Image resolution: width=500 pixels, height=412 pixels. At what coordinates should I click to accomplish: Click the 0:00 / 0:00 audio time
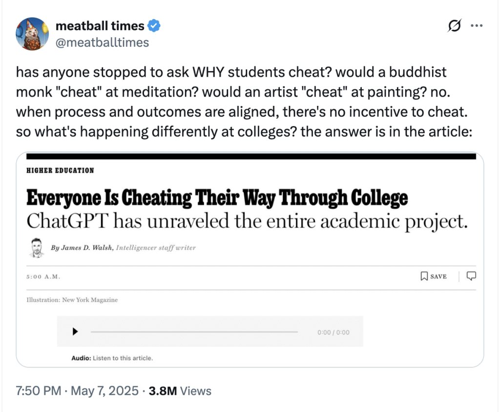333,332
